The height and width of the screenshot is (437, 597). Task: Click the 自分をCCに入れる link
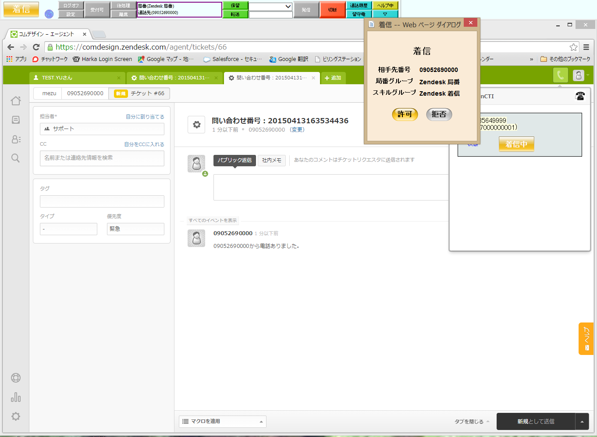(144, 144)
